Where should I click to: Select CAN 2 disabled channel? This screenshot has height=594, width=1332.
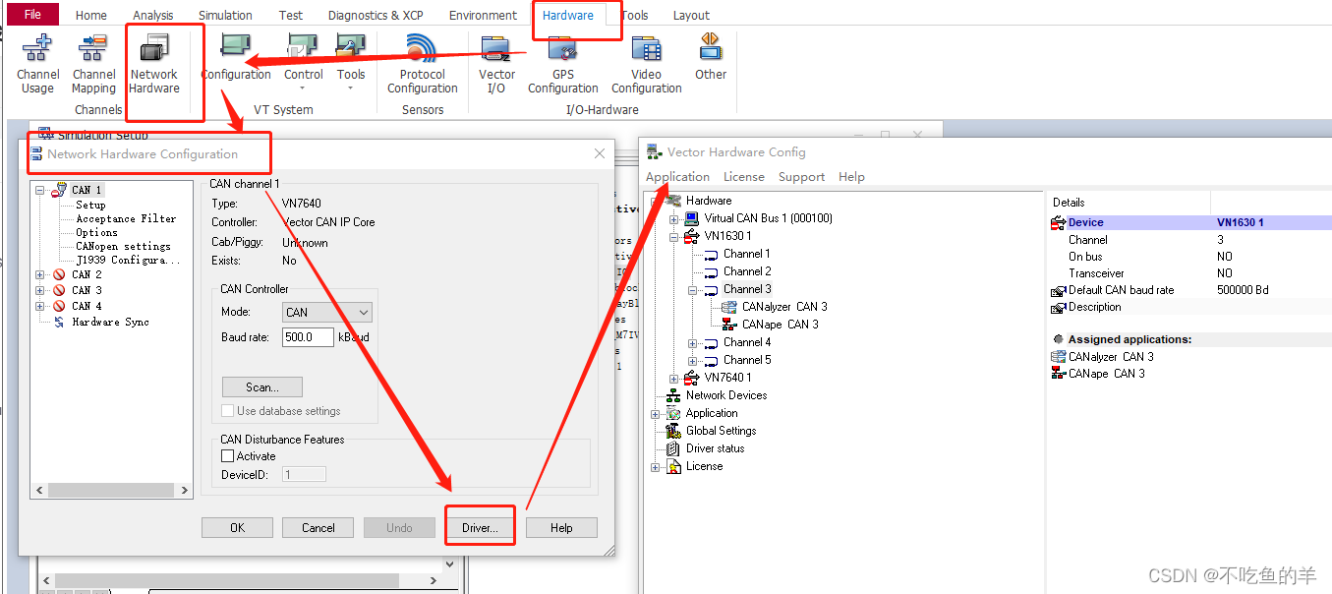point(87,274)
